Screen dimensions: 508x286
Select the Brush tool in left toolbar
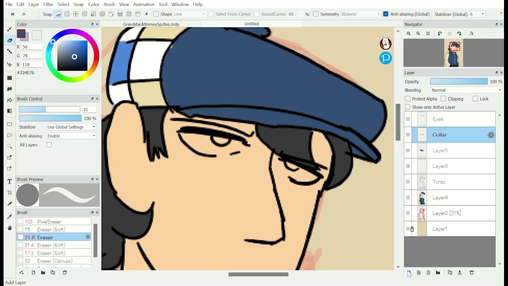[10, 29]
